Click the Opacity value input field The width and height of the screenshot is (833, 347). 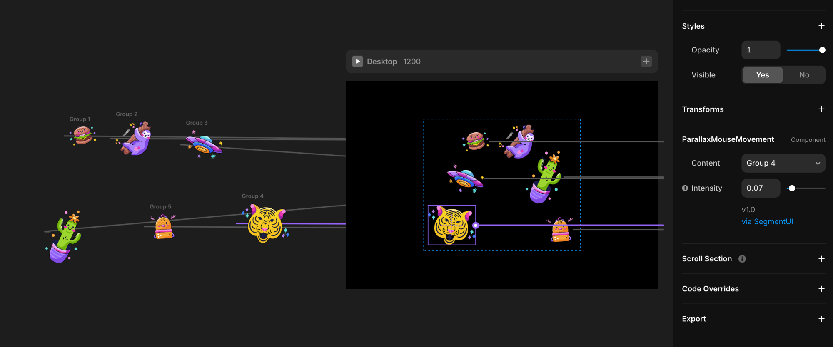click(x=761, y=50)
